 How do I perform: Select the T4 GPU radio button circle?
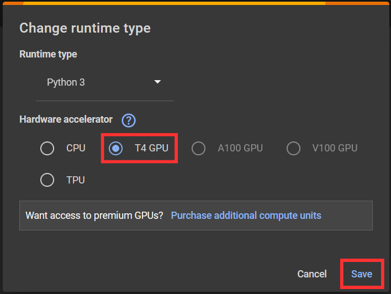click(116, 148)
